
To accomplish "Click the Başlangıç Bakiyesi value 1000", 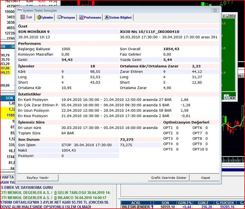I will pyautogui.click(x=66, y=49).
